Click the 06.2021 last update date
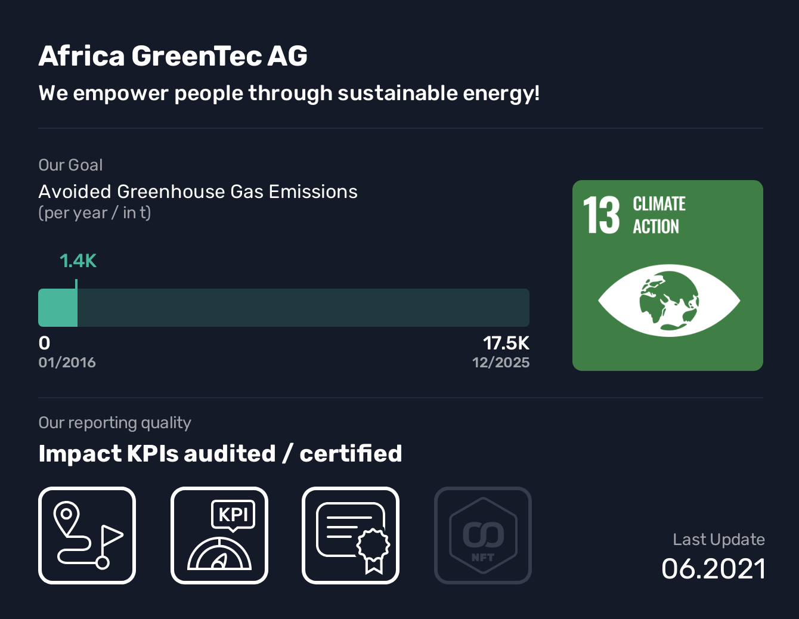The image size is (799, 619). coord(713,568)
